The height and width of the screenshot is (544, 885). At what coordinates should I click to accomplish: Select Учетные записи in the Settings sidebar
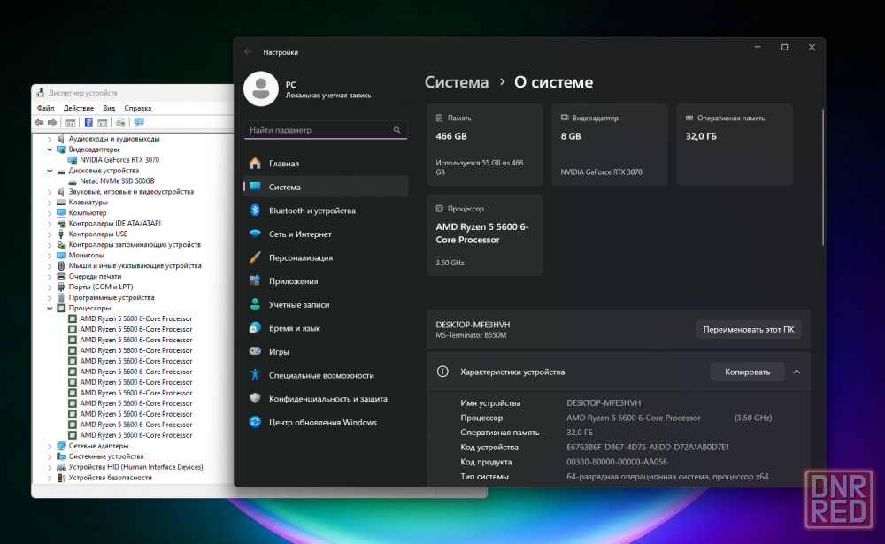tap(326, 305)
